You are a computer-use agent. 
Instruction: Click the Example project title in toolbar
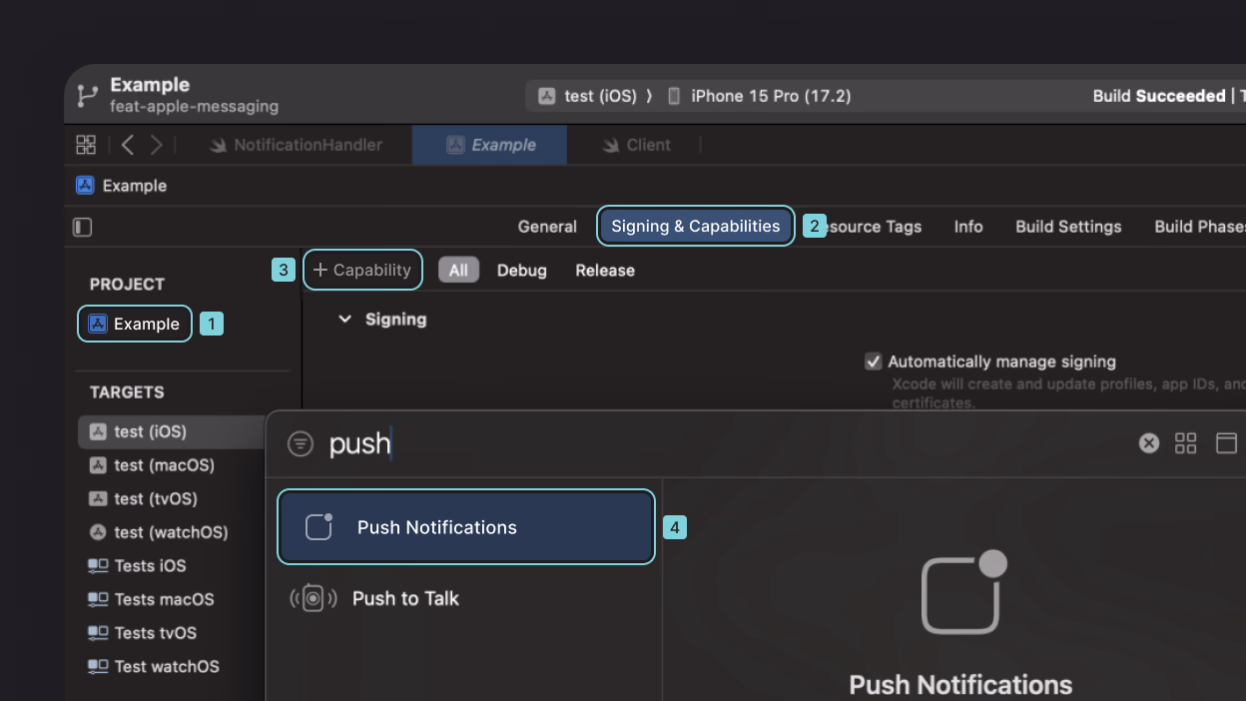click(150, 85)
